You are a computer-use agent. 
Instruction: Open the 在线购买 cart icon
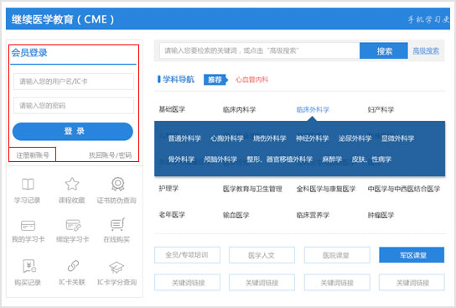[117, 224]
